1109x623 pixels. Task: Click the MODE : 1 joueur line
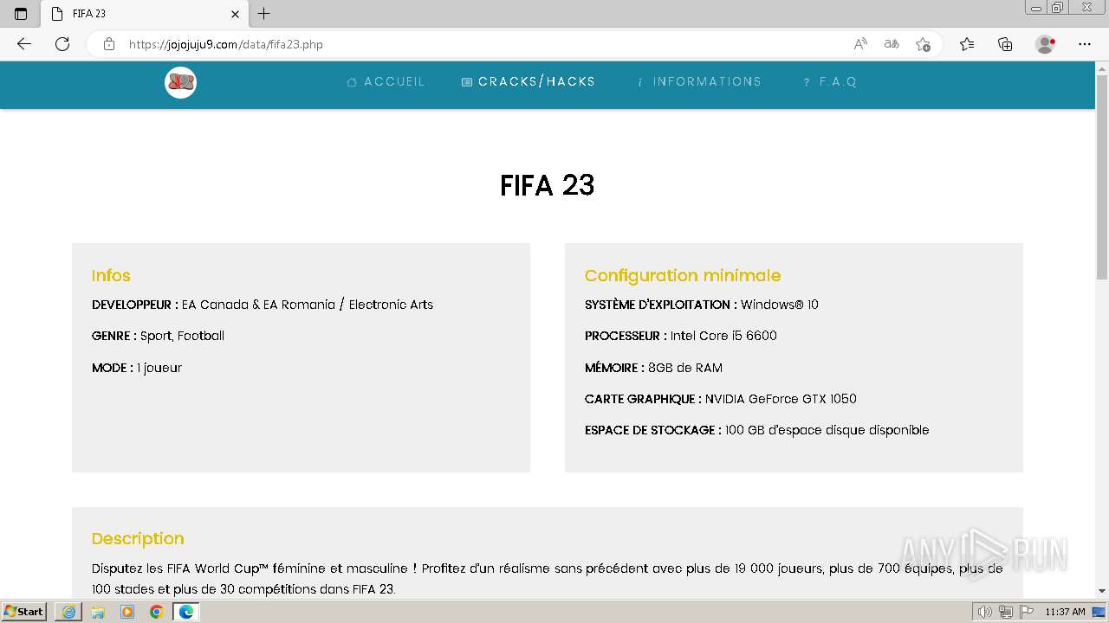[137, 368]
